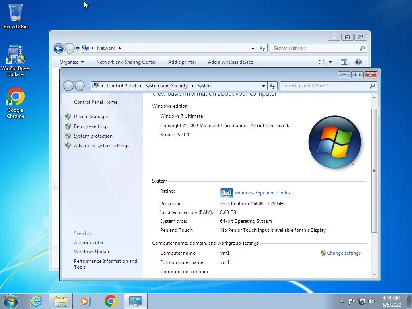Click Change settings link

click(344, 253)
